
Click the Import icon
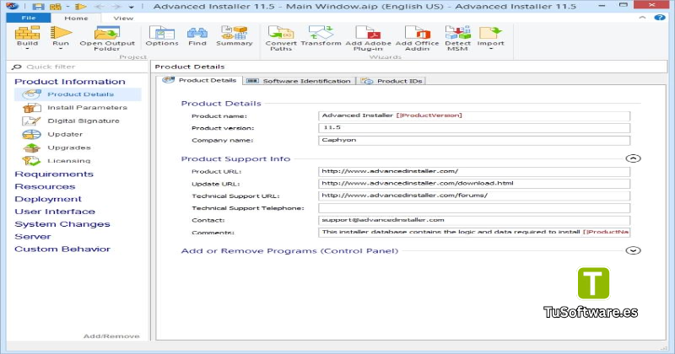(x=490, y=33)
